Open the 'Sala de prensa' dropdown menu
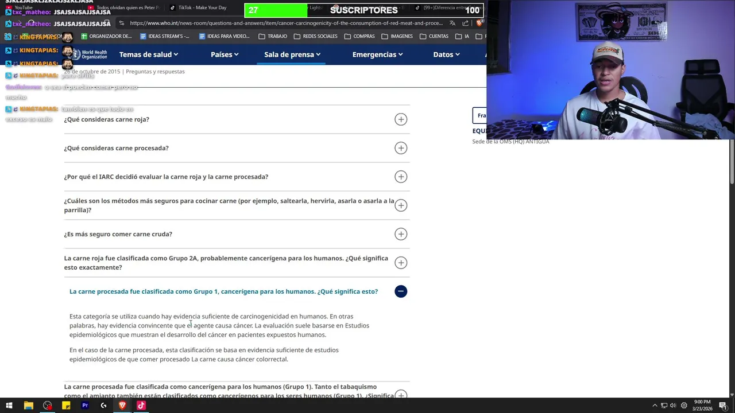This screenshot has width=735, height=413. pos(292,54)
